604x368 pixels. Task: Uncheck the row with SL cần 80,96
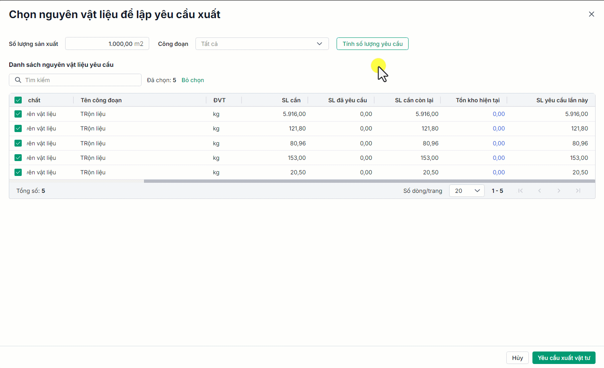pyautogui.click(x=18, y=143)
